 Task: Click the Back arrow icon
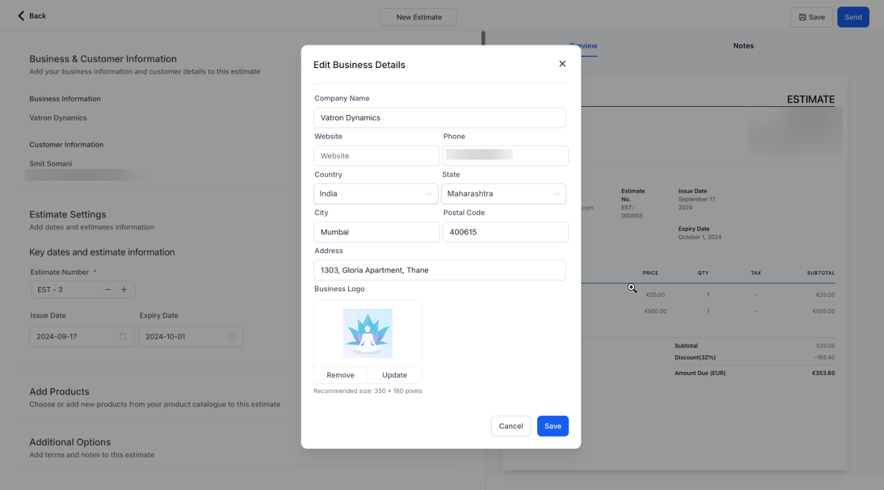(x=22, y=16)
